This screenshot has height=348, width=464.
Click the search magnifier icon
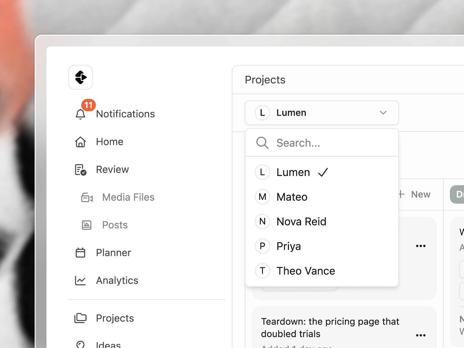263,143
